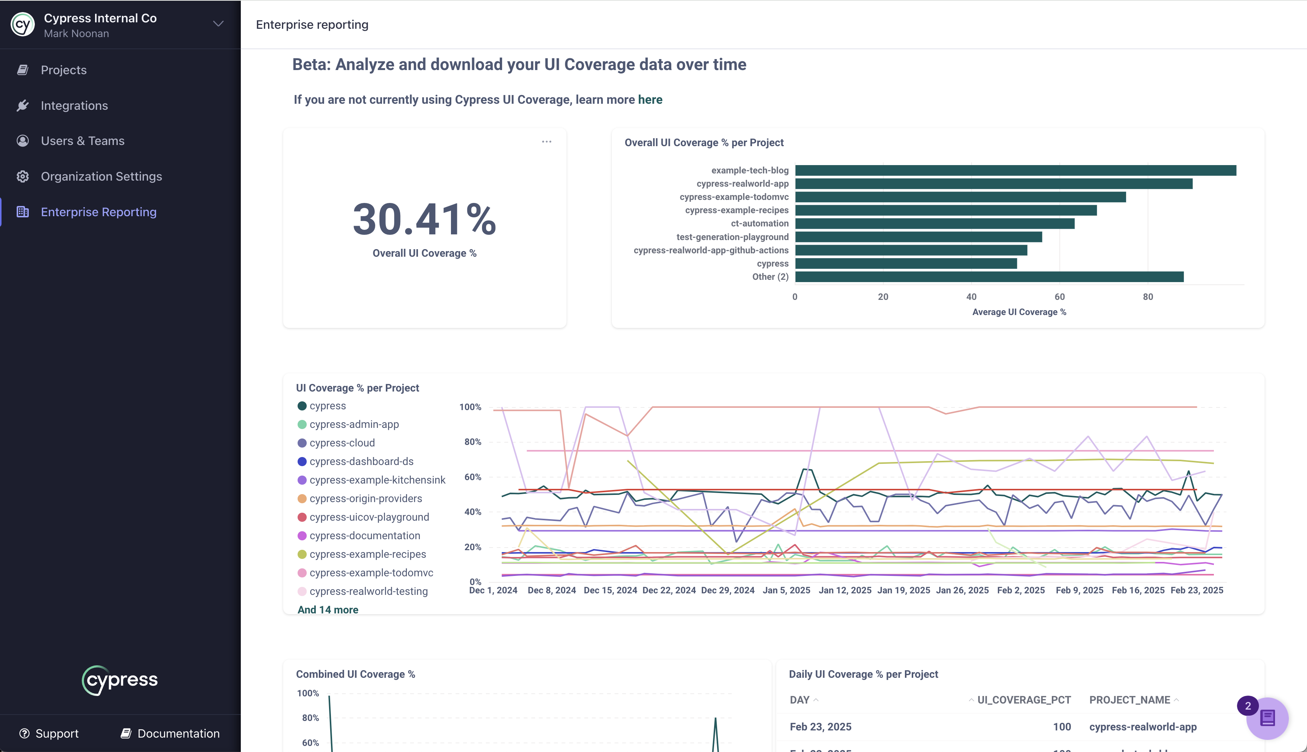Click the Organization Settings icon in sidebar

pyautogui.click(x=22, y=176)
